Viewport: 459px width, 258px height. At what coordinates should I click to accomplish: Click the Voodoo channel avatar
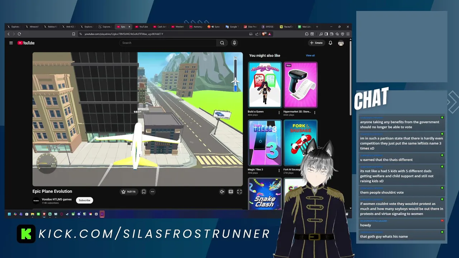coord(36,201)
